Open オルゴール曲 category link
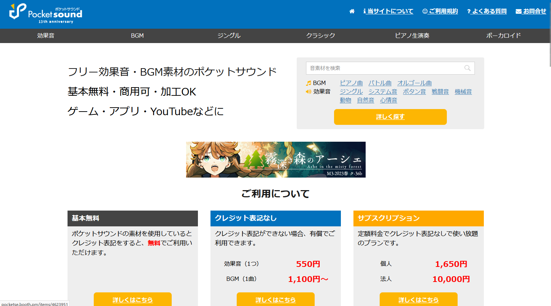 (x=415, y=83)
